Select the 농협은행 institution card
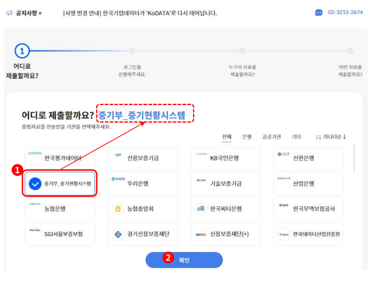Viewport: 372px width, 284px height. tap(60, 209)
